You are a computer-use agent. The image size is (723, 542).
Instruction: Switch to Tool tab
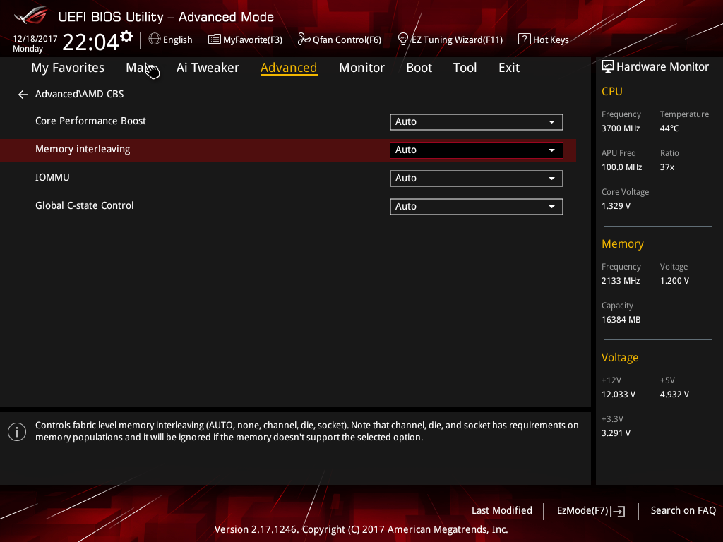tap(465, 68)
